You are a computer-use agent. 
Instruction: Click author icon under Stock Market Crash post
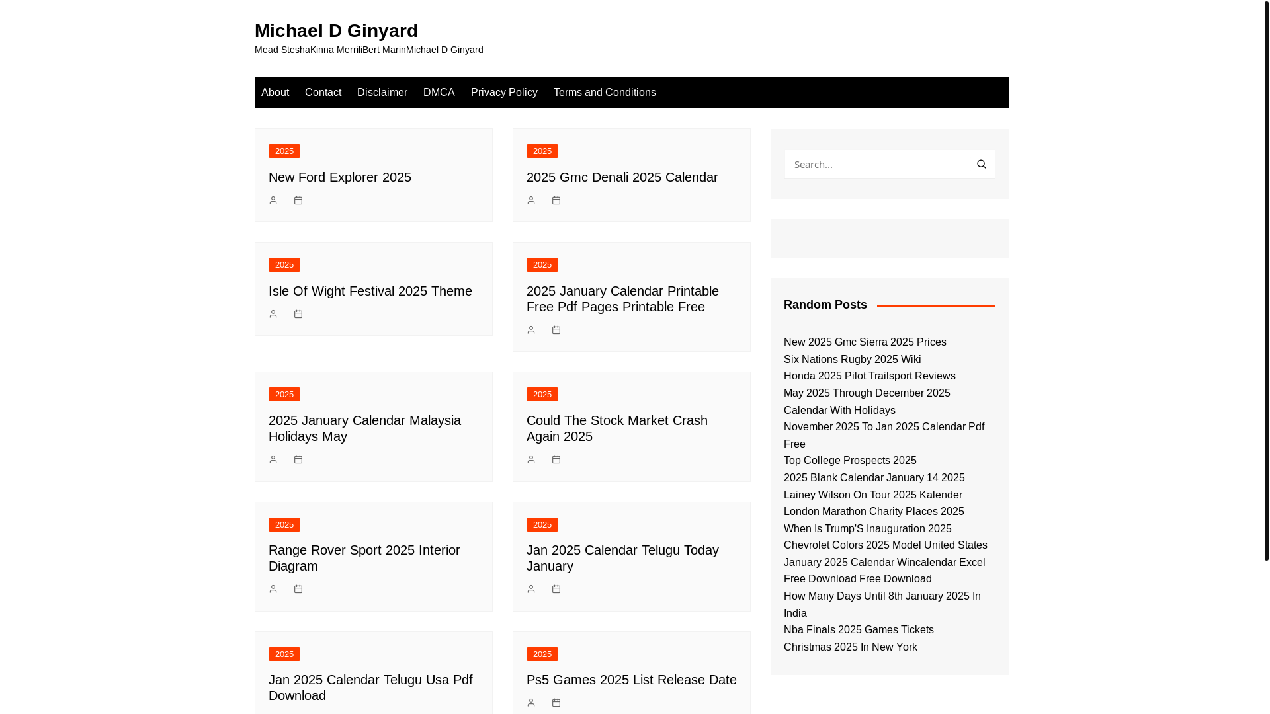(x=531, y=459)
